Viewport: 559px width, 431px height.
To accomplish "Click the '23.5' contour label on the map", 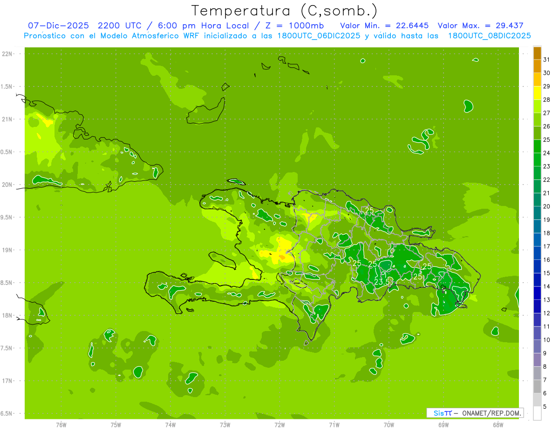I will 382,281.
